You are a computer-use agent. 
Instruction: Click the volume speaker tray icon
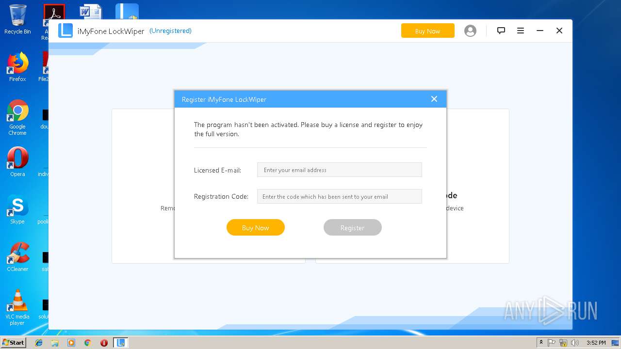[575, 343]
